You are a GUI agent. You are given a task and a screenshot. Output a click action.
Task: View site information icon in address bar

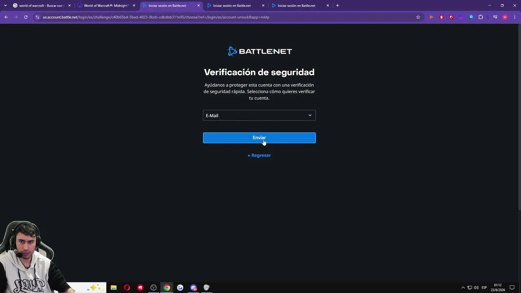click(x=37, y=17)
